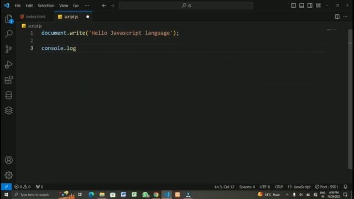This screenshot has width=354, height=199.
Task: Click the vertical editor scrollbar
Action: coord(350,99)
